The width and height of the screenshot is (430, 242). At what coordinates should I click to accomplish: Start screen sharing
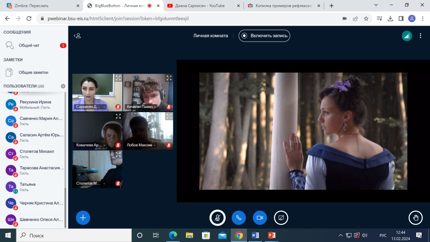tap(281, 218)
